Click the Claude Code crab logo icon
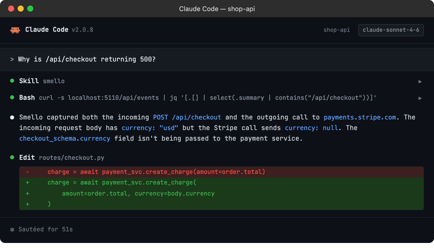The height and width of the screenshot is (248, 434). tap(15, 30)
